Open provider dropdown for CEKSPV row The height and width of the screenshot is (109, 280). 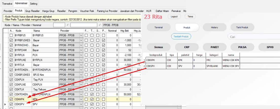pyautogui.click(x=81, y=104)
